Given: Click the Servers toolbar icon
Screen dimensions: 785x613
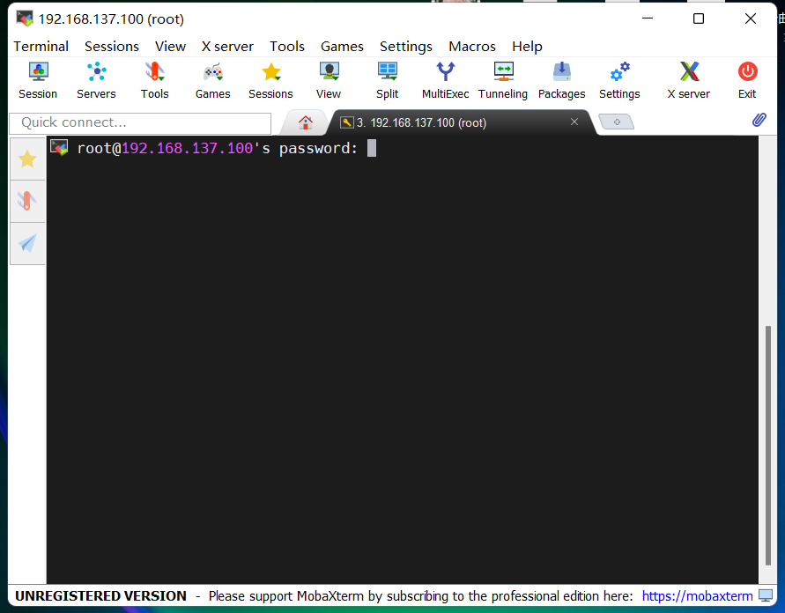Looking at the screenshot, I should point(96,80).
